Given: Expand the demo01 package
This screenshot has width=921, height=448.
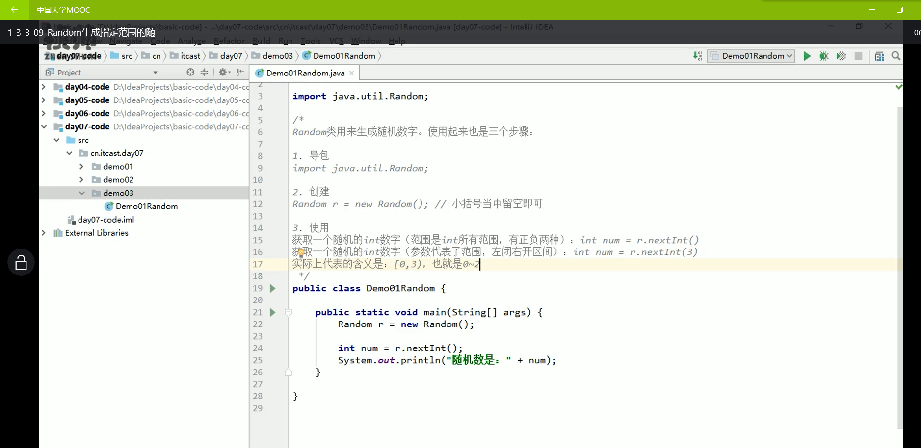Looking at the screenshot, I should [x=82, y=166].
